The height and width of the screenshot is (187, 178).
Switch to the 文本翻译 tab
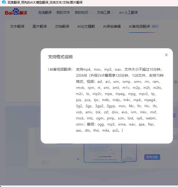click(x=17, y=26)
